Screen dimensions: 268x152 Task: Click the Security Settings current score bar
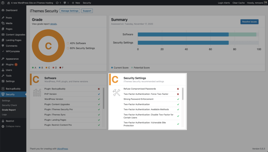[x=183, y=43]
